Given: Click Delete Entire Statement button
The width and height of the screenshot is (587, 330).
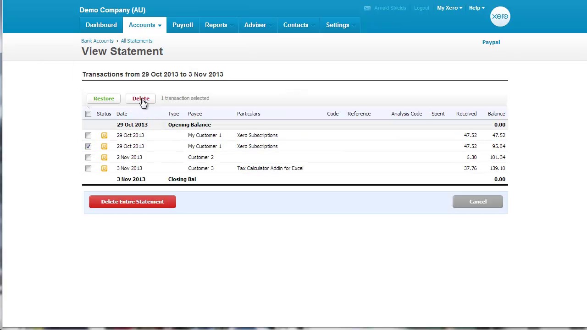Looking at the screenshot, I should [x=133, y=202].
